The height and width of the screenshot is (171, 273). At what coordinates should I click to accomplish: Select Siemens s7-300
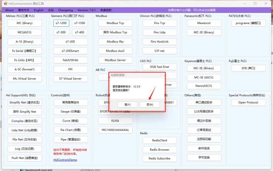point(61,32)
